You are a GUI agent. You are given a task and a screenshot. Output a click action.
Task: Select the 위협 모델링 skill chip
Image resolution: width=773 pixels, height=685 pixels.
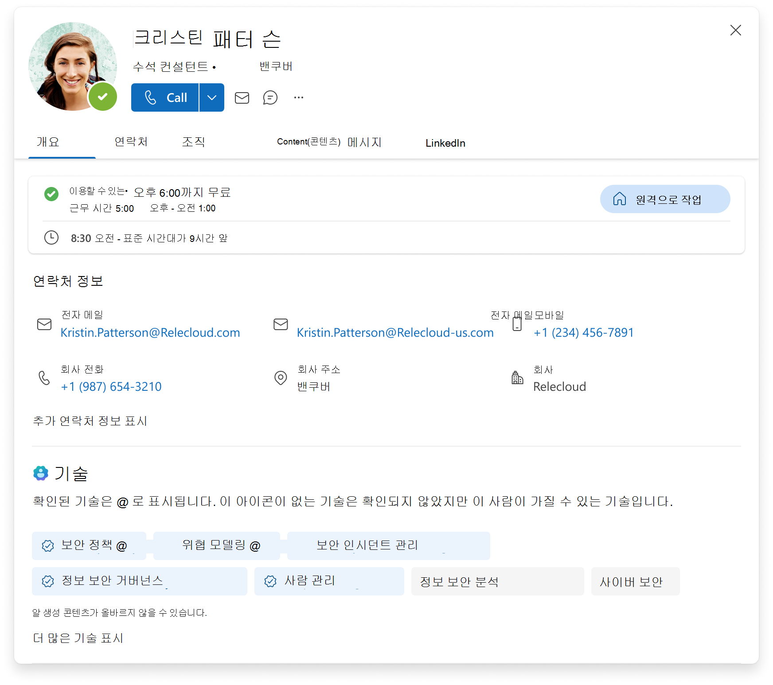click(217, 546)
